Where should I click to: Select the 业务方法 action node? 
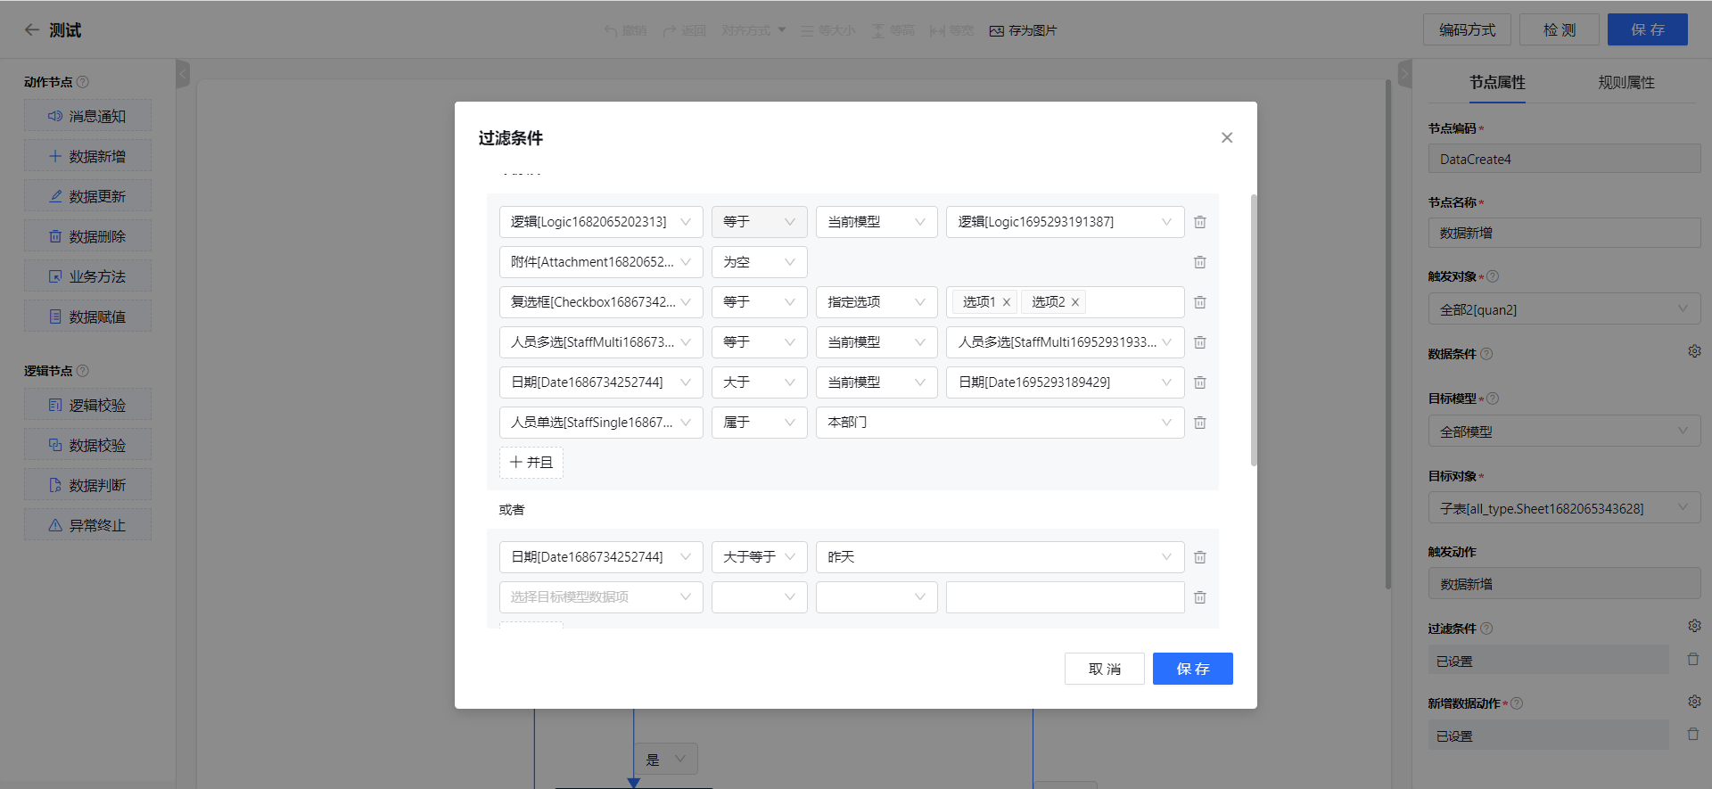click(87, 276)
